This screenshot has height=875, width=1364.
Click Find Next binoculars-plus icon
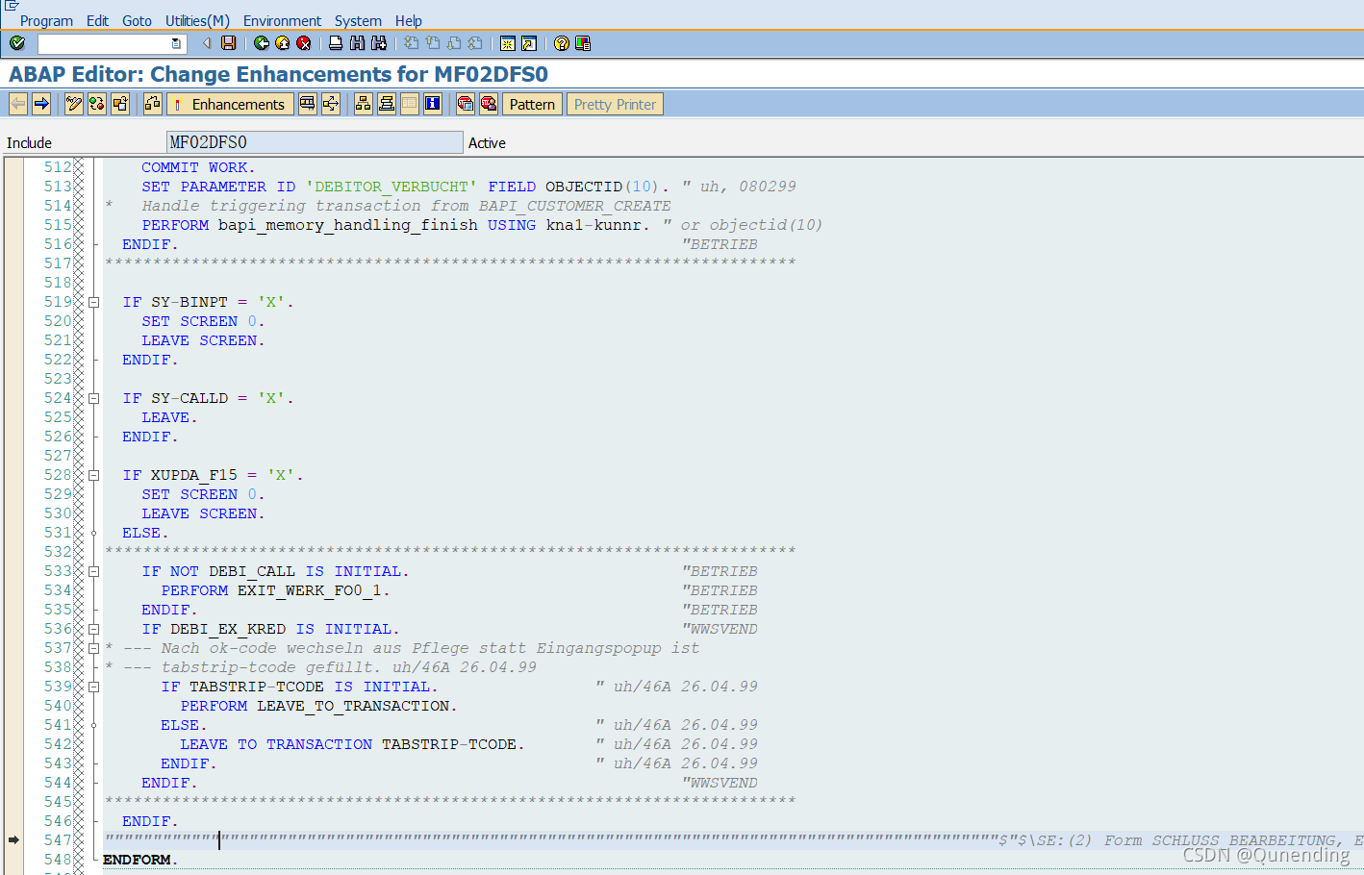click(x=379, y=43)
